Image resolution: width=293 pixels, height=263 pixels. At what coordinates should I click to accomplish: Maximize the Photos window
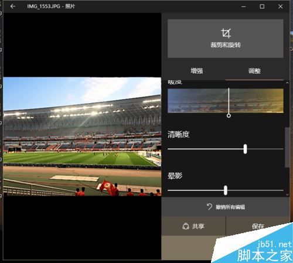(262, 6)
